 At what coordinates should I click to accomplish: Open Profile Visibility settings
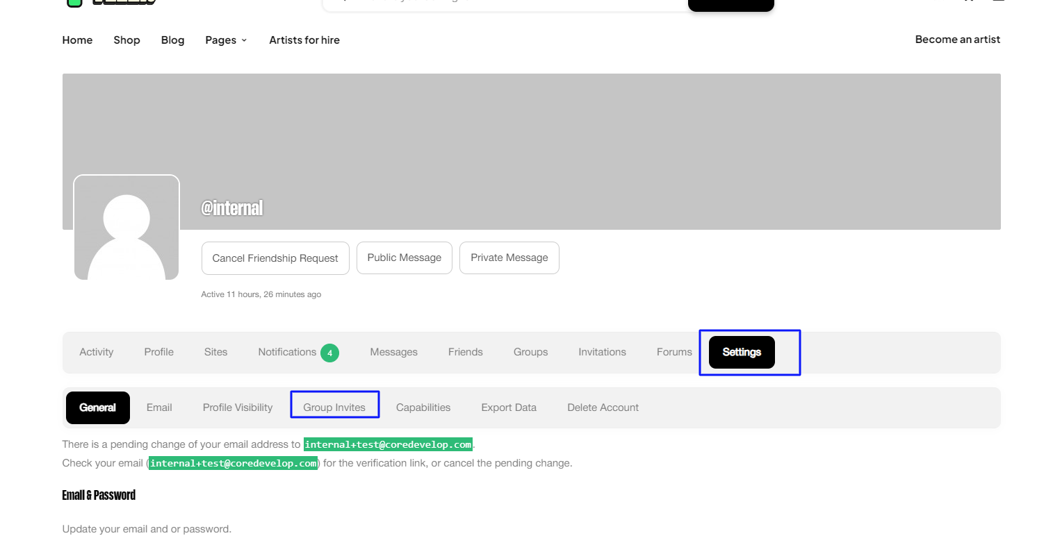coord(238,407)
